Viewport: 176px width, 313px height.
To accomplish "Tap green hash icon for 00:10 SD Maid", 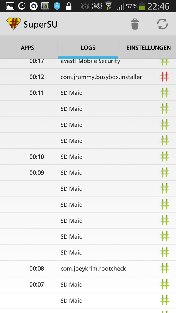I will click(x=165, y=156).
